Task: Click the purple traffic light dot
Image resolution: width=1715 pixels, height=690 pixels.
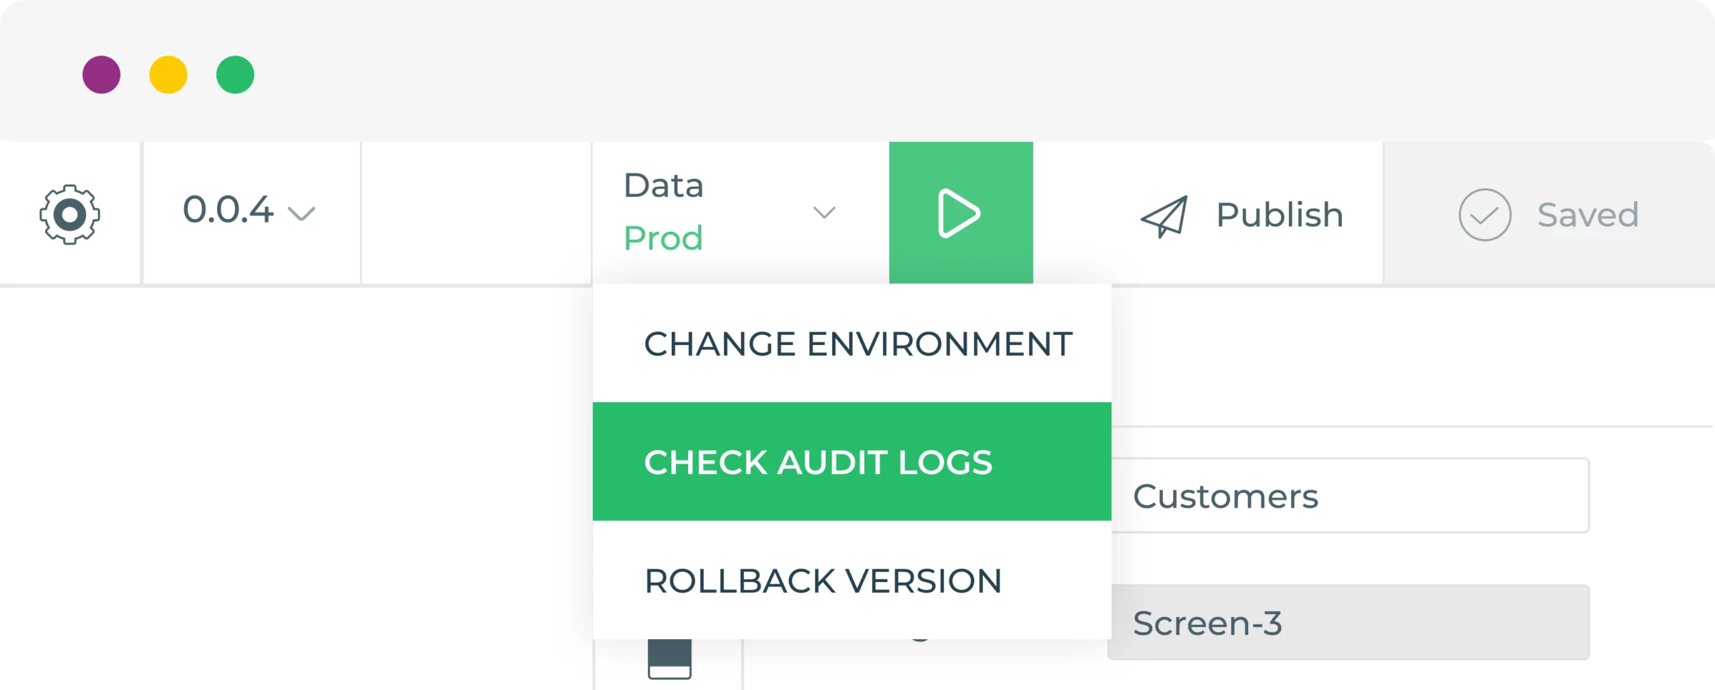Action: point(101,74)
